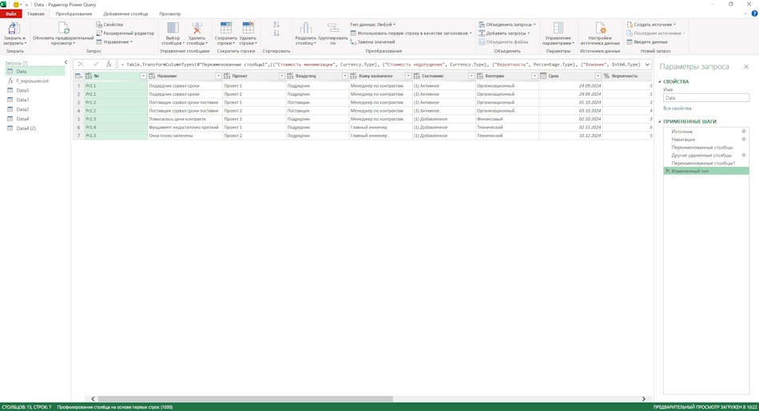759x411 pixels.
Task: Delete the Измененный тип step with X
Action: click(667, 171)
